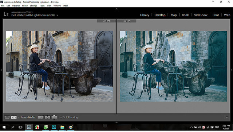Click Get started with Lightroom mobile
233x132 pixels.
pyautogui.click(x=33, y=15)
